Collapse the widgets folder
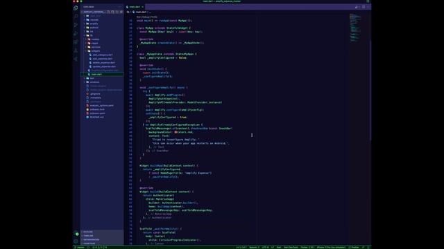The height and width of the screenshot is (249, 444). [96, 51]
